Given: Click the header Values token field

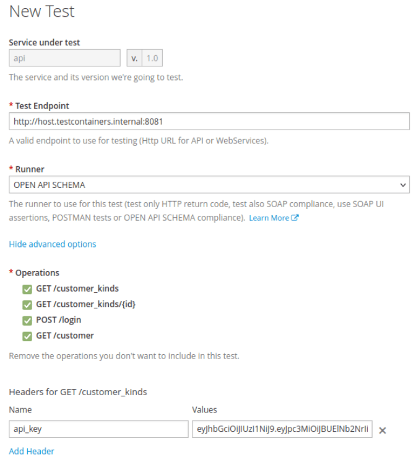Looking at the screenshot, I should click(x=282, y=429).
